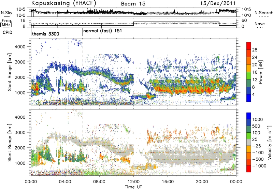Click the 'Freq. [MHz]' axis label
Image resolution: width=273 pixels, height=189 pixels.
point(6,23)
